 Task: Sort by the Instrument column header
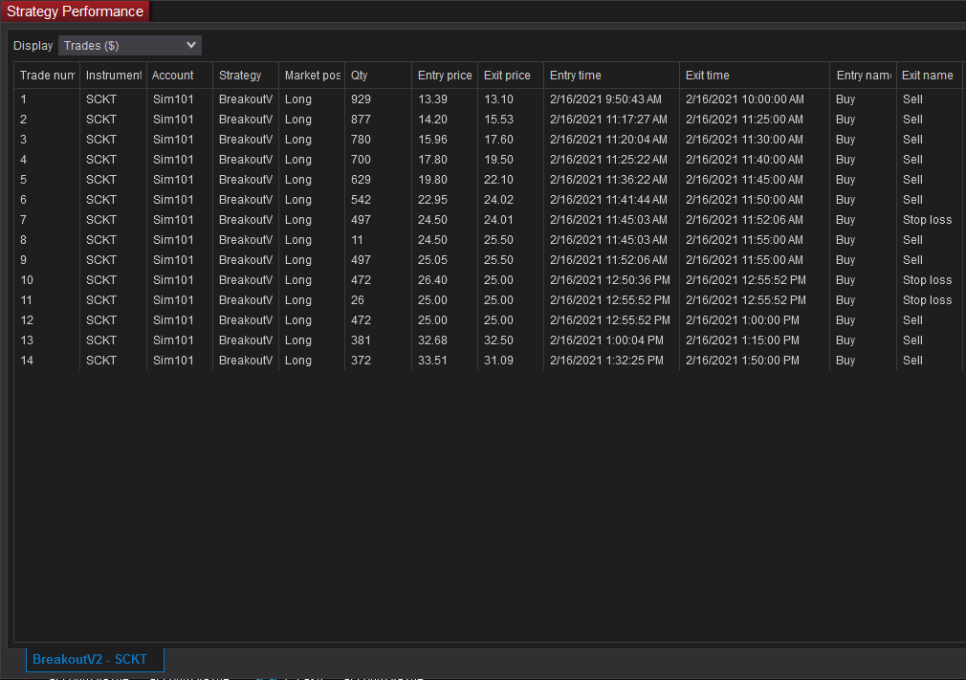[114, 76]
